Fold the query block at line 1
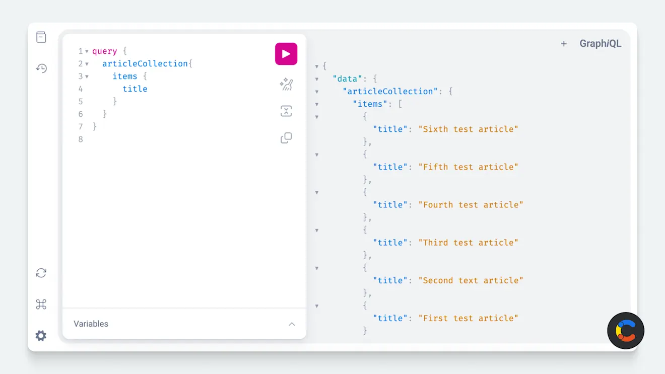This screenshot has height=374, width=665. click(x=87, y=51)
